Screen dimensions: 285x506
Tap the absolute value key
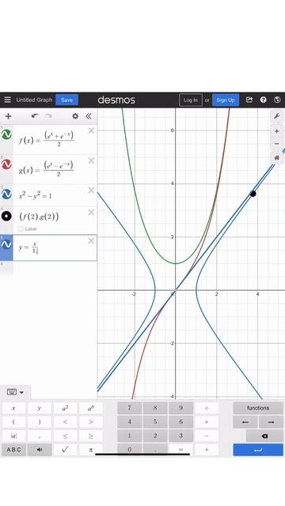(13, 436)
